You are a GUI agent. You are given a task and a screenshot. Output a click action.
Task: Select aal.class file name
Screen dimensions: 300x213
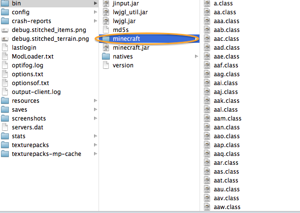pos(226,110)
